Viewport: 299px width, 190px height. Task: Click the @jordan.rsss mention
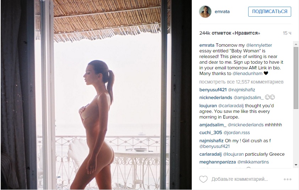237,133
